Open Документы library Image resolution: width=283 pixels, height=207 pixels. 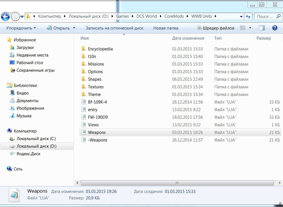tap(27, 101)
